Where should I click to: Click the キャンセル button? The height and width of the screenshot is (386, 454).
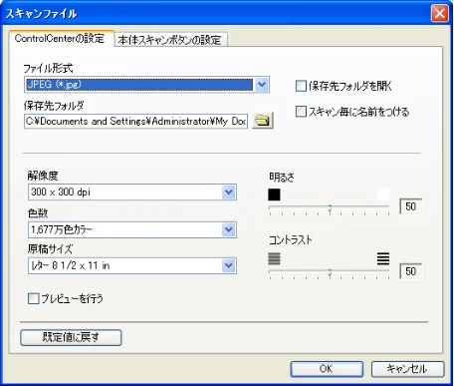pos(407,369)
